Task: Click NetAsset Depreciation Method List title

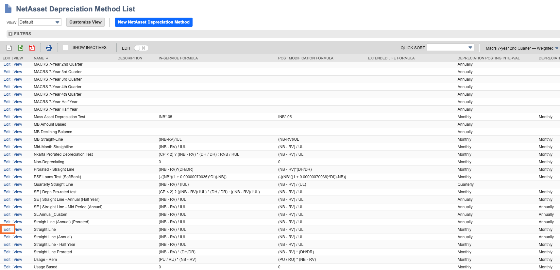Action: [x=76, y=9]
